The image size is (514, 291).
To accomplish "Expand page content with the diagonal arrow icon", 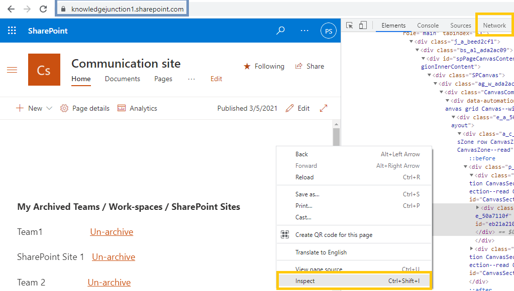I will (324, 108).
